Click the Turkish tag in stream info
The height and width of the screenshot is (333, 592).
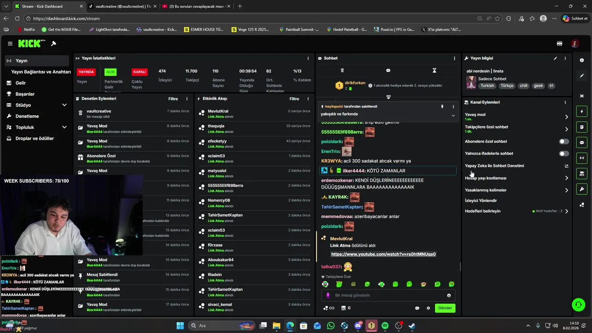pyautogui.click(x=487, y=86)
